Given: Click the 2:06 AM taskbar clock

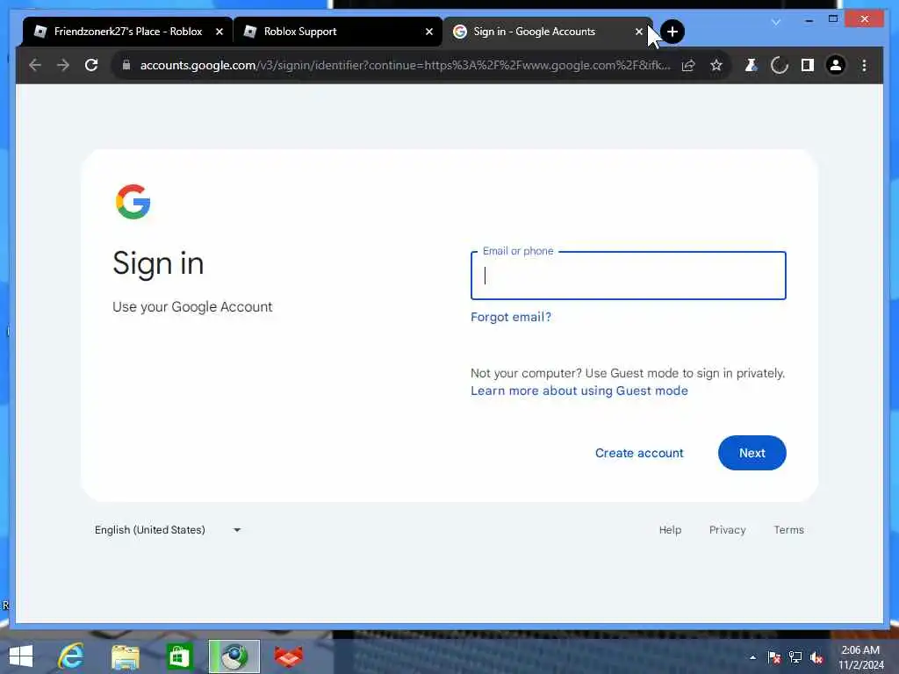Looking at the screenshot, I should coord(860,657).
